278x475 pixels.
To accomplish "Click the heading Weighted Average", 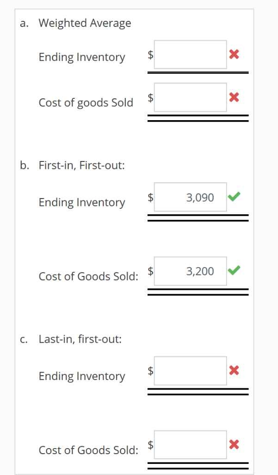I will coord(85,23).
